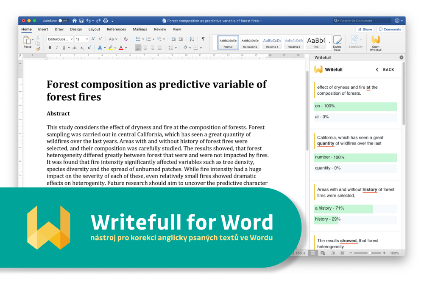Toggle paragraph marks display
The image size is (424, 282).
(203, 39)
